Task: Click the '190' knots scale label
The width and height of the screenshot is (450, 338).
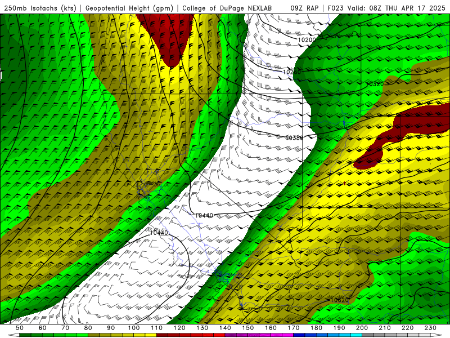Action: [339, 328]
